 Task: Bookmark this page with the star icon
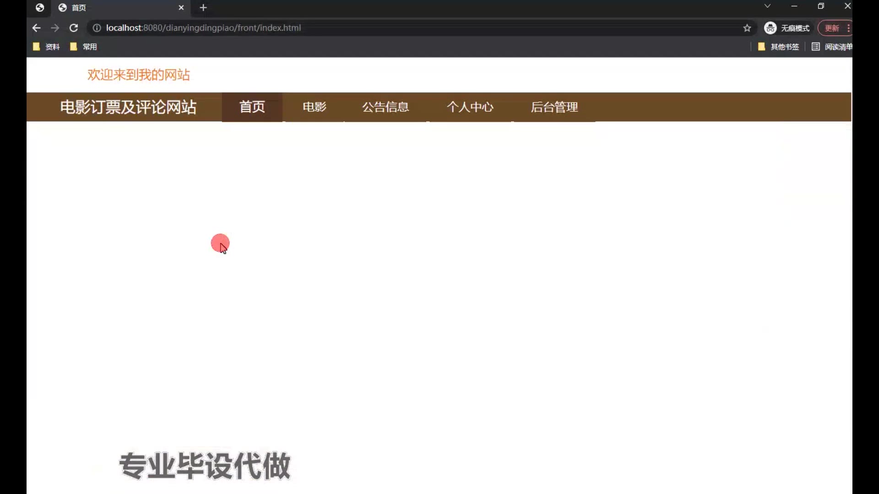(747, 28)
